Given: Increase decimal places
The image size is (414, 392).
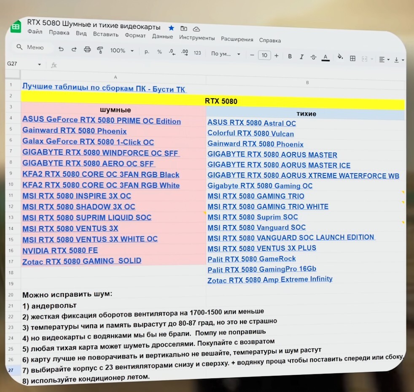Looking at the screenshot, I should click(x=185, y=53).
